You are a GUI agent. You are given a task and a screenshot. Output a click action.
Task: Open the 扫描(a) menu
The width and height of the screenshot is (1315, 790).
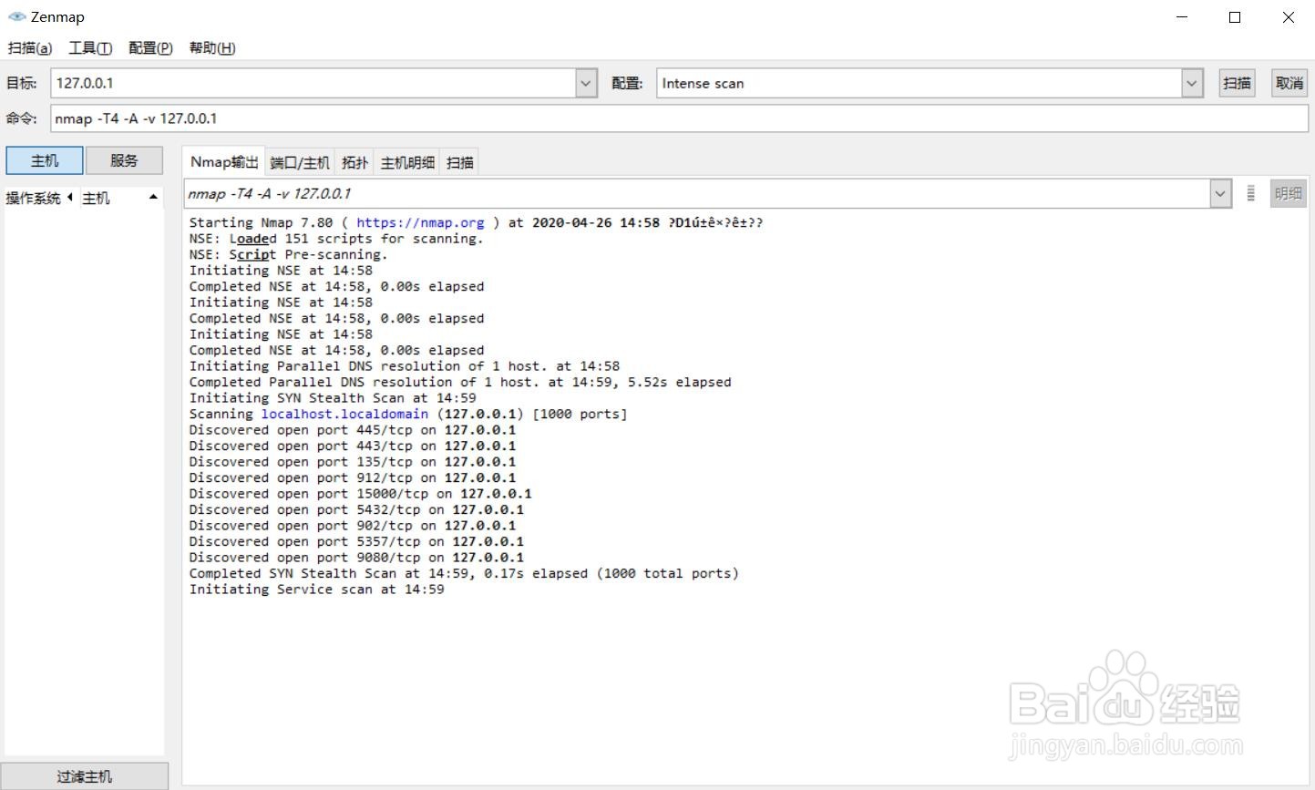coord(30,47)
